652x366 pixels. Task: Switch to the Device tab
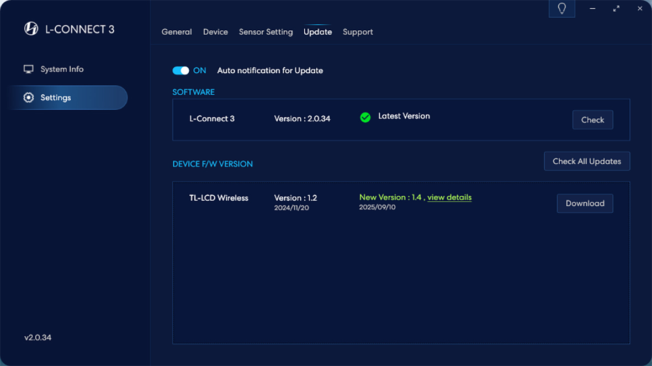215,32
